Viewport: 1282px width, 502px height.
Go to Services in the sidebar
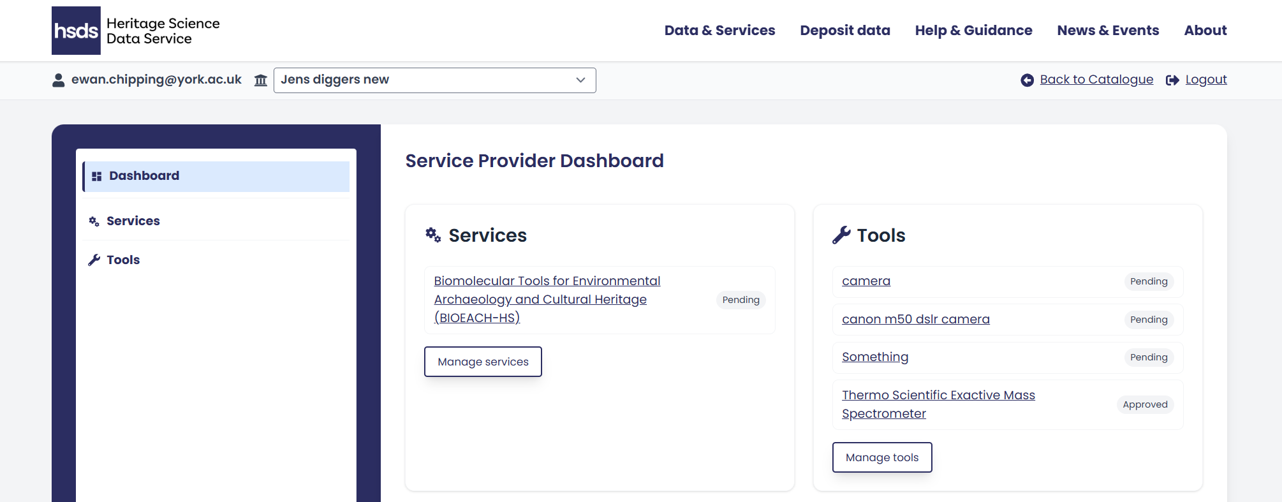click(x=216, y=221)
